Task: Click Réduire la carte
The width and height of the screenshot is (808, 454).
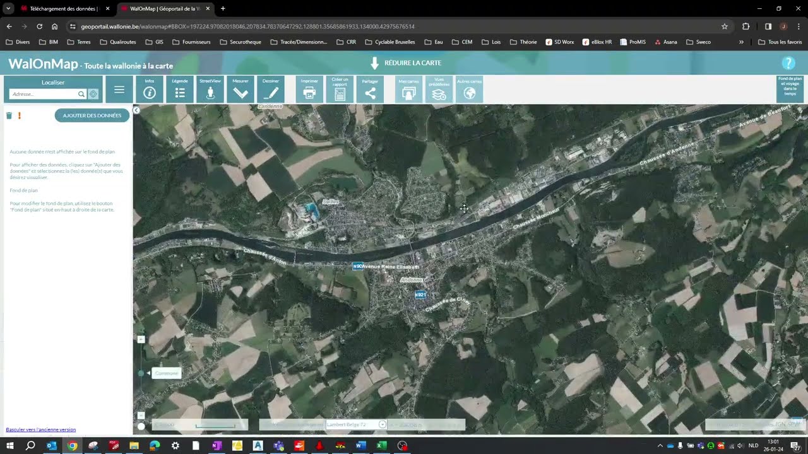Action: point(405,63)
